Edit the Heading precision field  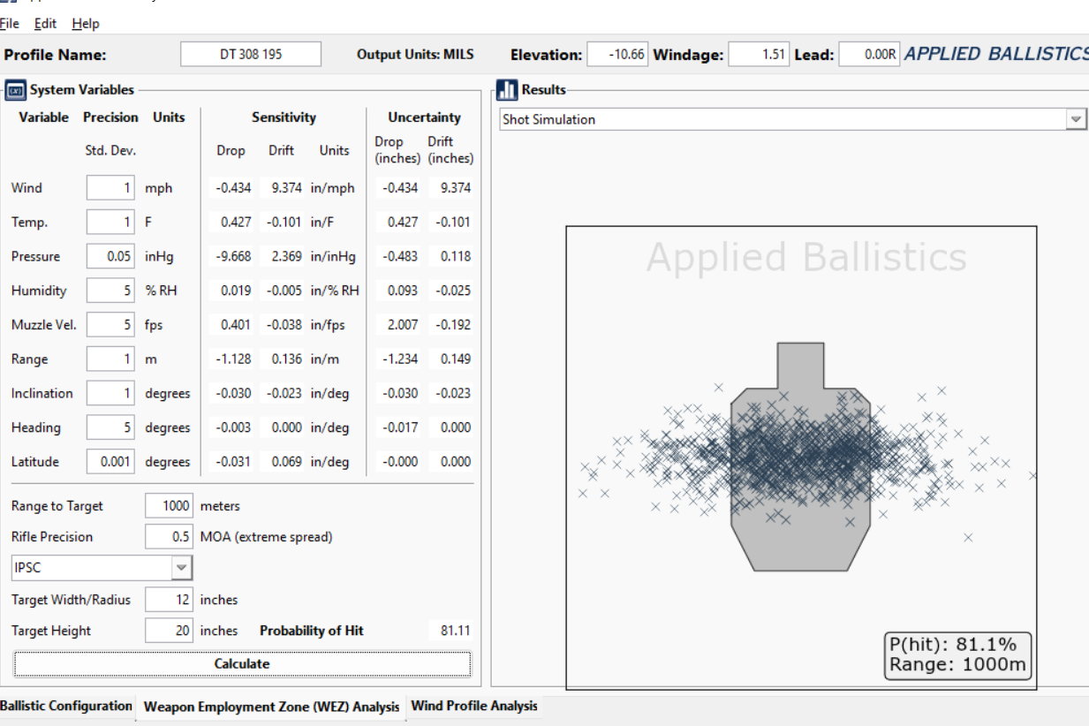tap(110, 427)
